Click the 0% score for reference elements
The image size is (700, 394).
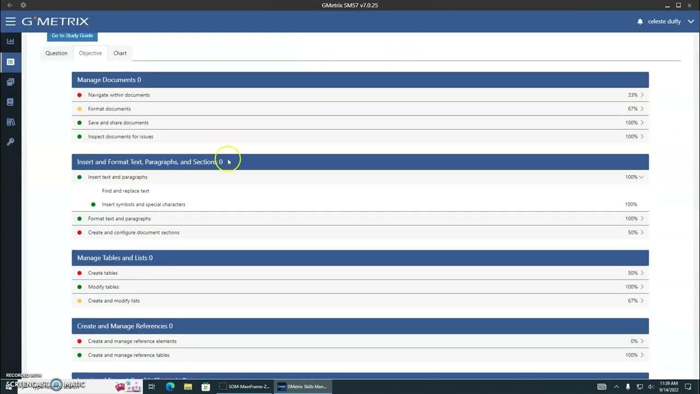[x=634, y=341]
